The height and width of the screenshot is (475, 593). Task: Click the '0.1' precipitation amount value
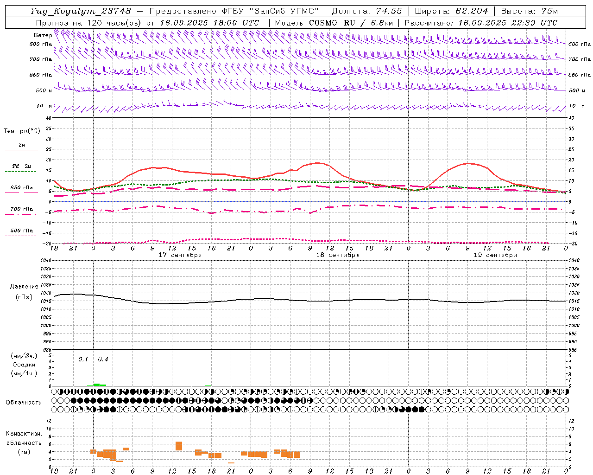(83, 359)
